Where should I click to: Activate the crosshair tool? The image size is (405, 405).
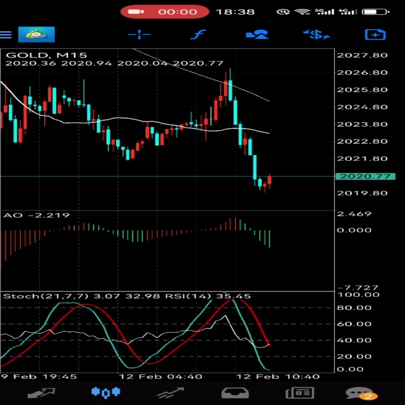[139, 34]
